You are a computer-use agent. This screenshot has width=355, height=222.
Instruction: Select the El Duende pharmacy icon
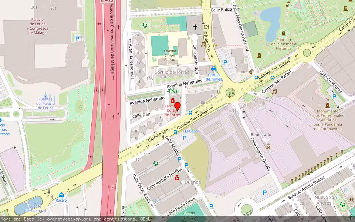pyautogui.click(x=176, y=177)
